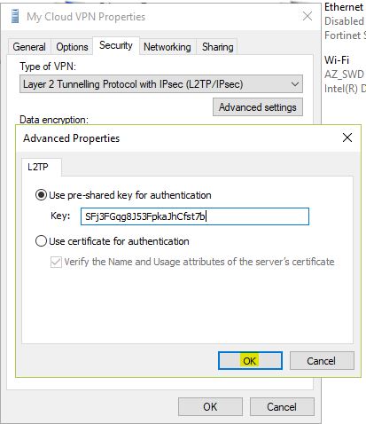
Task: Click the Advanced settings button
Action: click(x=258, y=107)
